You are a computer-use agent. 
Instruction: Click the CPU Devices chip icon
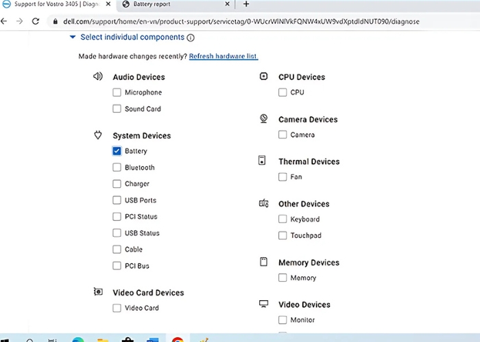pos(263,77)
